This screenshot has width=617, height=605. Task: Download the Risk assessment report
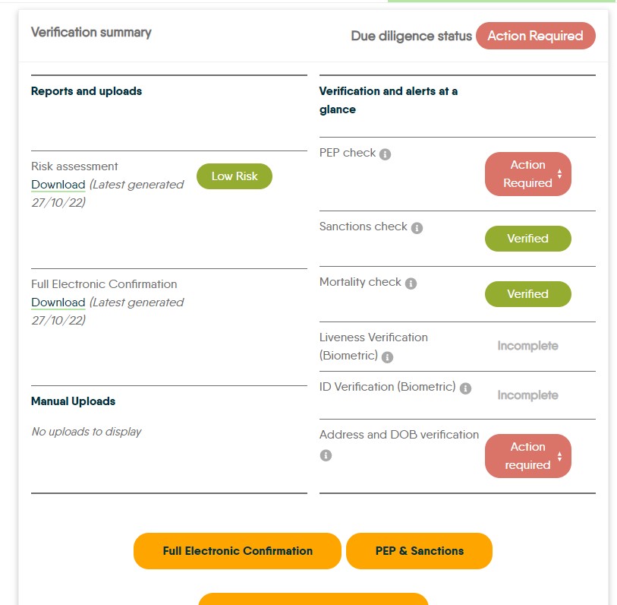(x=58, y=185)
